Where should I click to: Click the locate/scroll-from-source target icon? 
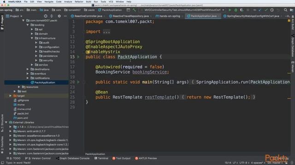46,16
